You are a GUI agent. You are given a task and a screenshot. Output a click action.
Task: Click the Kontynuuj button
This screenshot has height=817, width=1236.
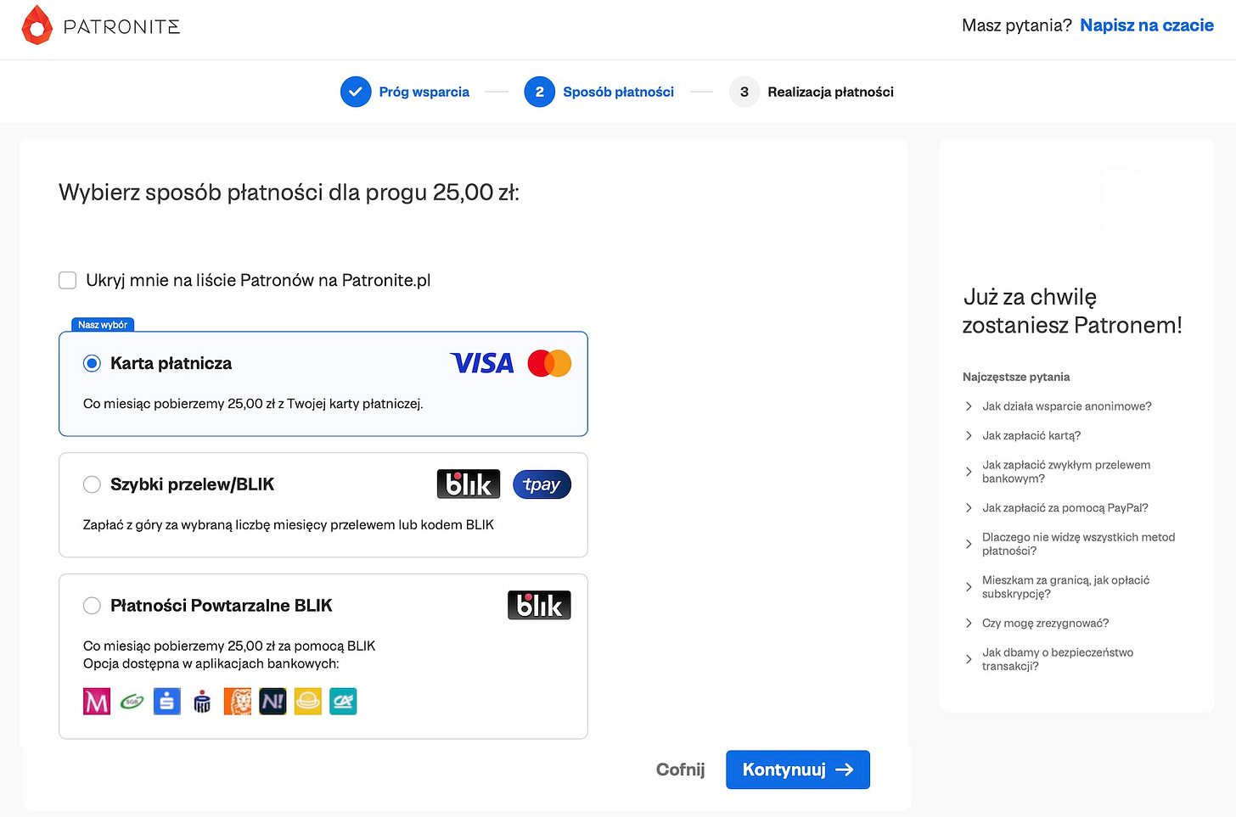click(798, 769)
